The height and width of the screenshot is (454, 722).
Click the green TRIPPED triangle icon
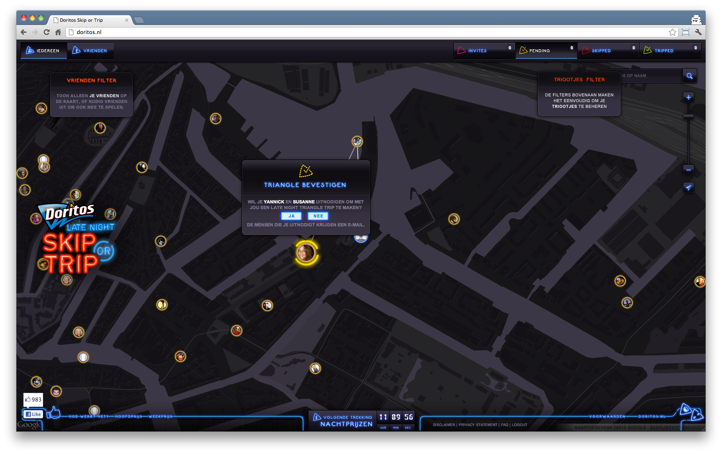[x=648, y=50]
